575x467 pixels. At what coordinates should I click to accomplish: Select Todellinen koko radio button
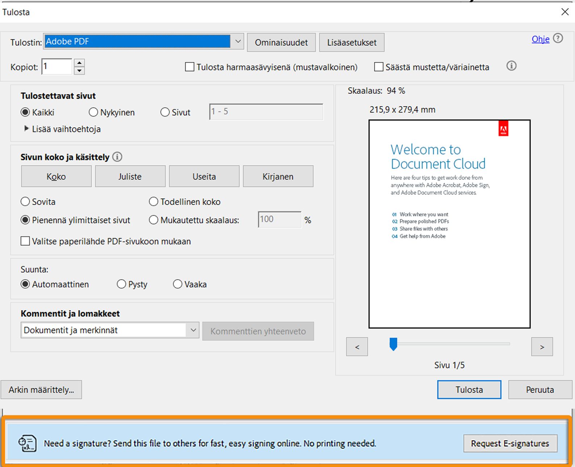click(154, 202)
